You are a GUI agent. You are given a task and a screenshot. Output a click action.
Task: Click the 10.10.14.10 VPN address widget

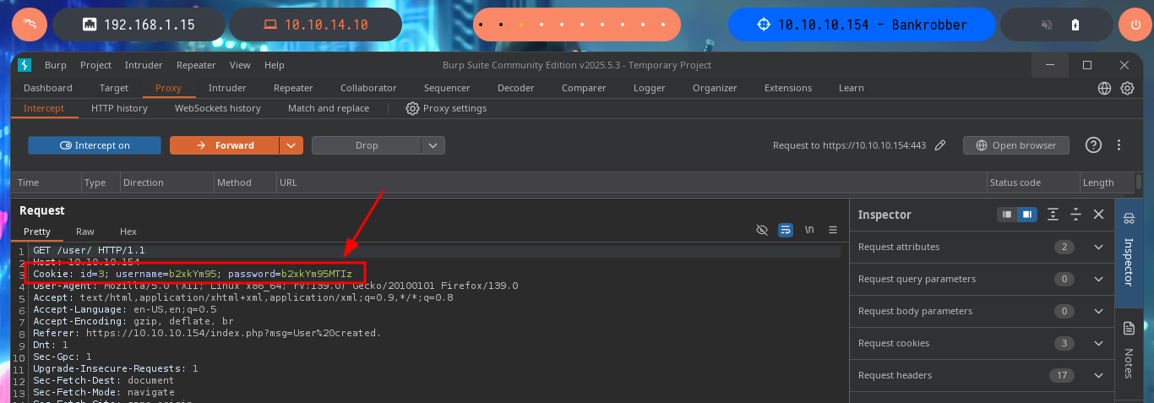tap(315, 25)
